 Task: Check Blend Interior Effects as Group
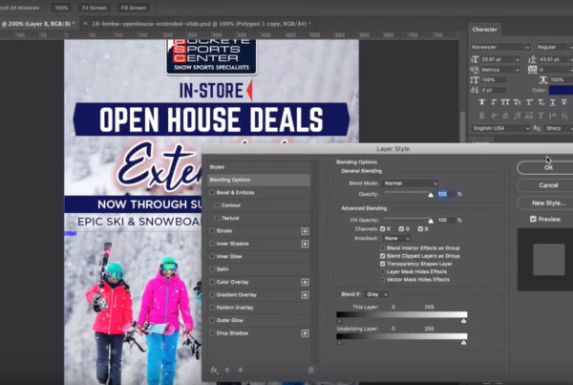pyautogui.click(x=383, y=248)
